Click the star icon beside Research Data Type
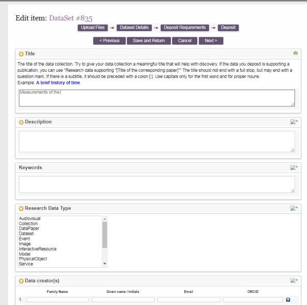307x305 pixels. pos(21,208)
